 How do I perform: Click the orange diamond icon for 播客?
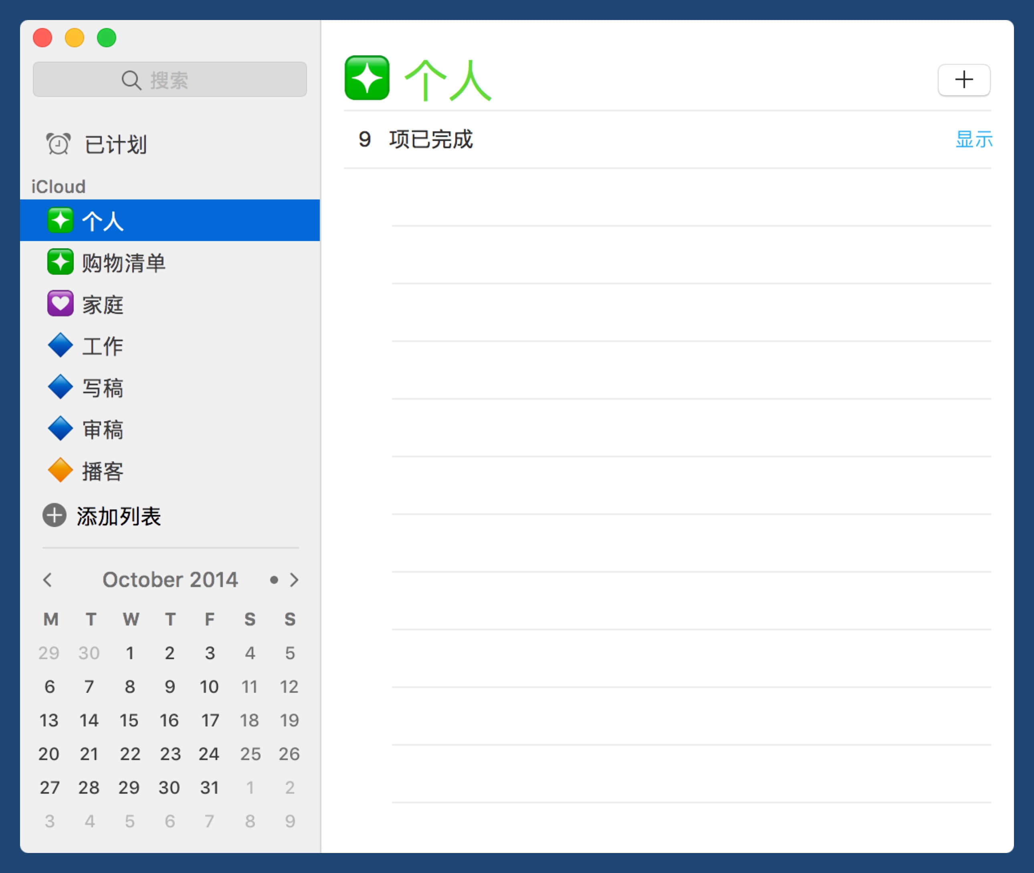coord(61,470)
